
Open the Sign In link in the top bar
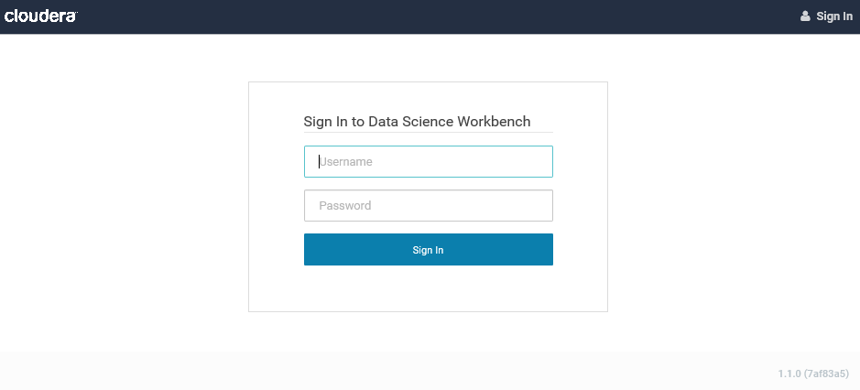[826, 16]
